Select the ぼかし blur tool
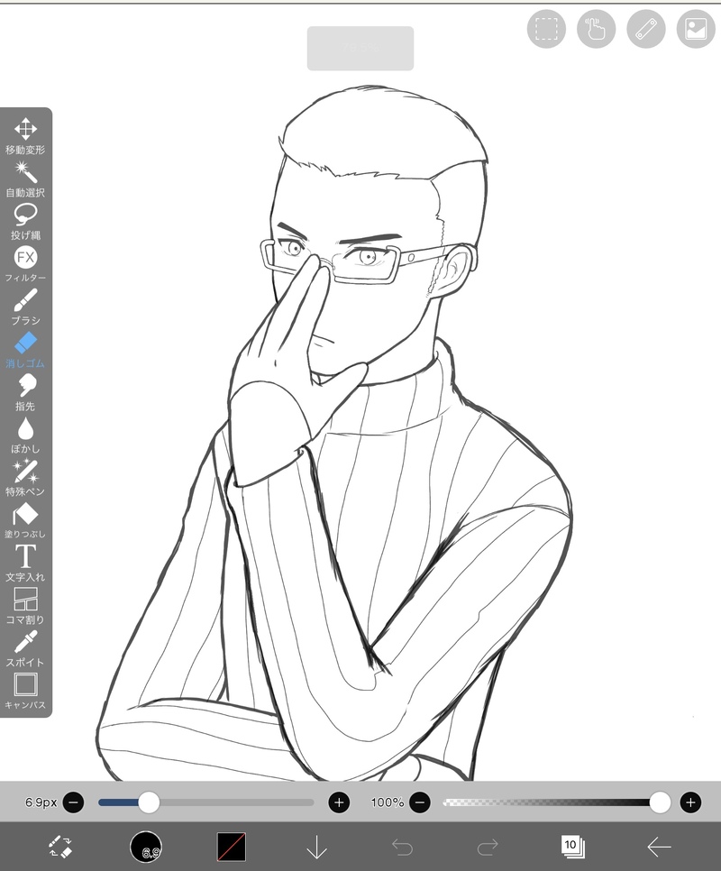This screenshot has width=721, height=871. pos(25,435)
